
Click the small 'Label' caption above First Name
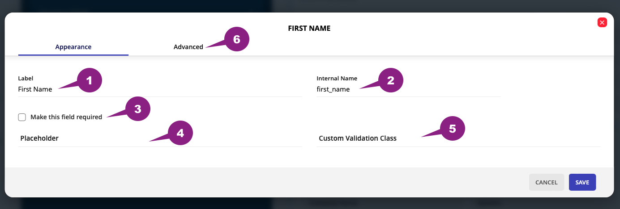(x=26, y=78)
